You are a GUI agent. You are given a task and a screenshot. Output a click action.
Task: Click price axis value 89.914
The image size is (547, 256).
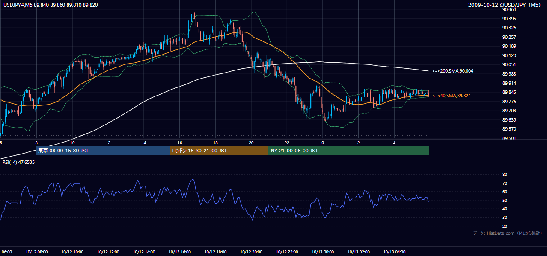[510, 83]
